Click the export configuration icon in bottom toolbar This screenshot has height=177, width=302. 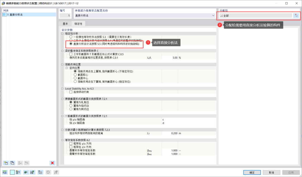pos(32,172)
